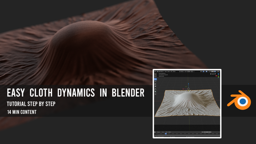The width and height of the screenshot is (256, 144).
Task: Open object visibility and selectability dropdown
Action: point(201,72)
